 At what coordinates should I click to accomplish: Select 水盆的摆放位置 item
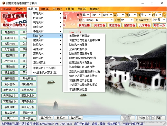pyautogui.click(x=84, y=89)
